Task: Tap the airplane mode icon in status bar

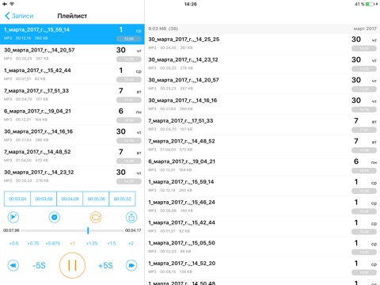Action: pos(4,4)
